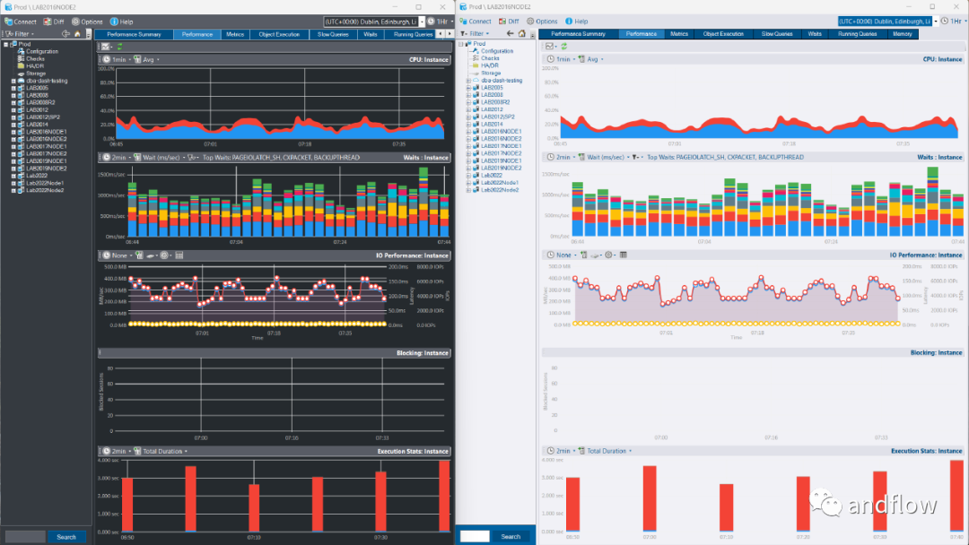Image resolution: width=969 pixels, height=545 pixels.
Task: Click Connect in the dark window toolbar
Action: [21, 22]
